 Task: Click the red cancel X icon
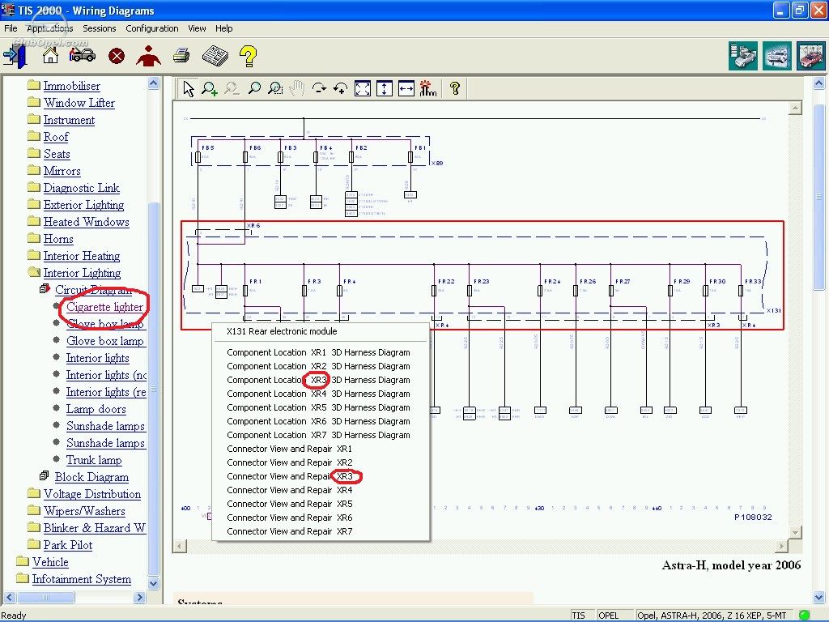click(117, 56)
